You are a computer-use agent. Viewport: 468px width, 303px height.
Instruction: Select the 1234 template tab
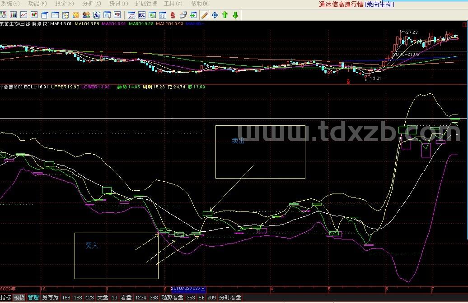(x=140, y=297)
